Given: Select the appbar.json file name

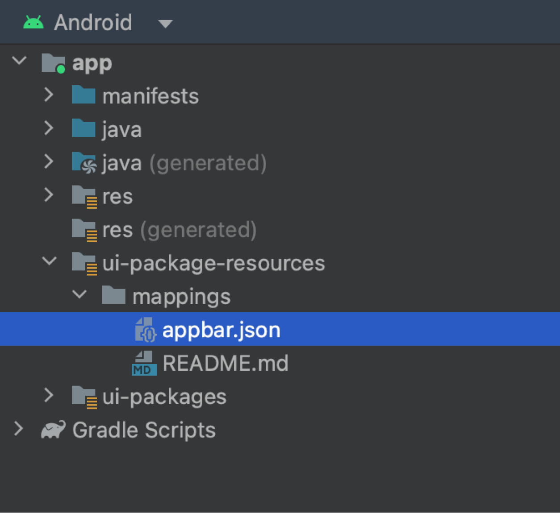Looking at the screenshot, I should [221, 331].
